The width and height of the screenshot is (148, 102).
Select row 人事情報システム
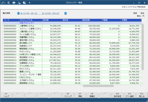[72, 26]
